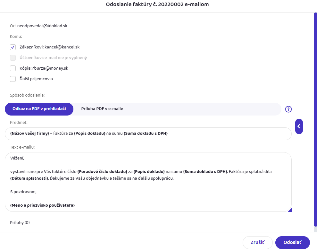Click the disabled Účtovníkovi checkbox

point(13,58)
